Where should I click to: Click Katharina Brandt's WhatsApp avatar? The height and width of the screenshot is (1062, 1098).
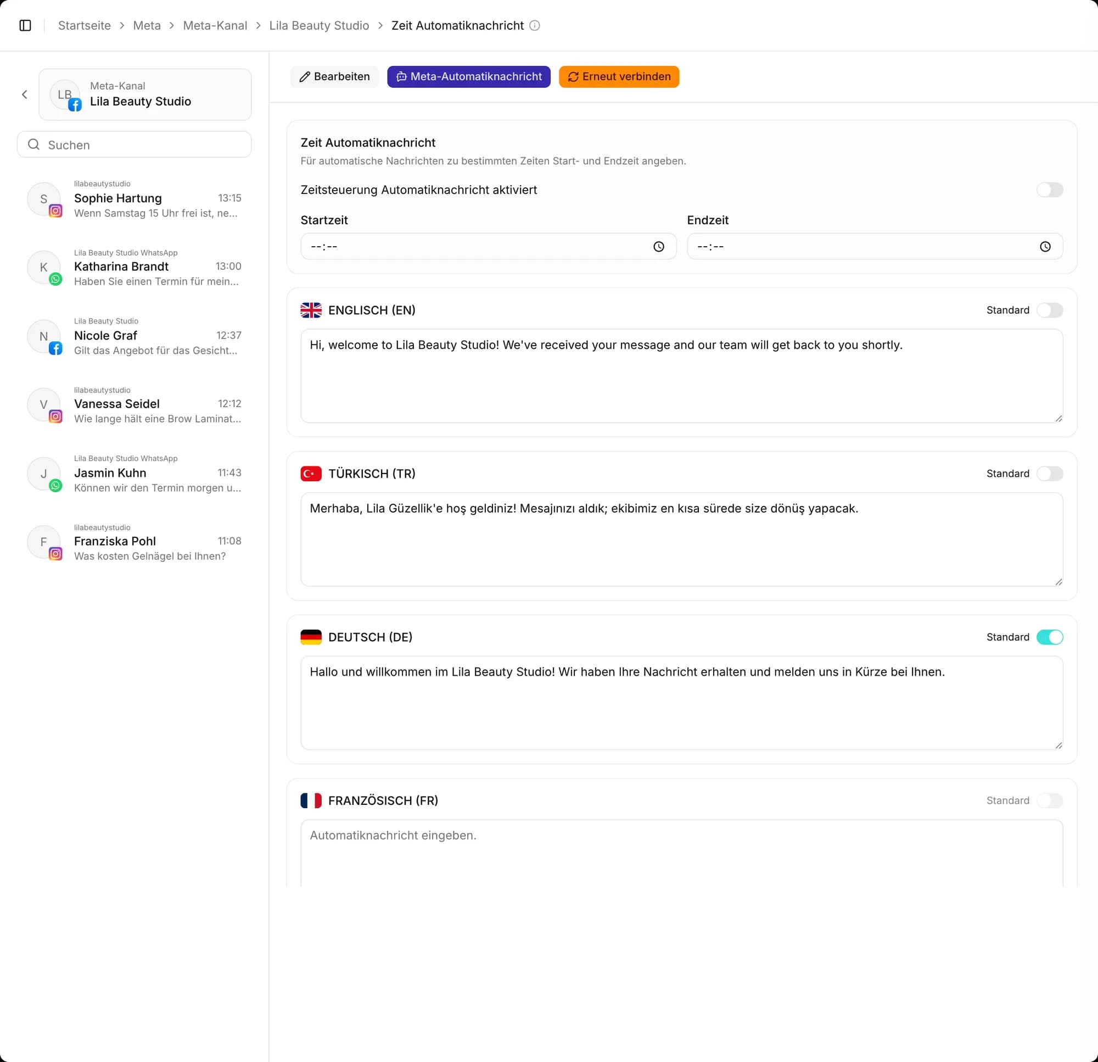coord(44,268)
